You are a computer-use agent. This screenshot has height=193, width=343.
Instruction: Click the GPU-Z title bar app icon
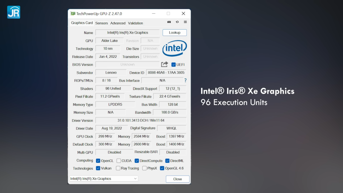tap(73, 13)
